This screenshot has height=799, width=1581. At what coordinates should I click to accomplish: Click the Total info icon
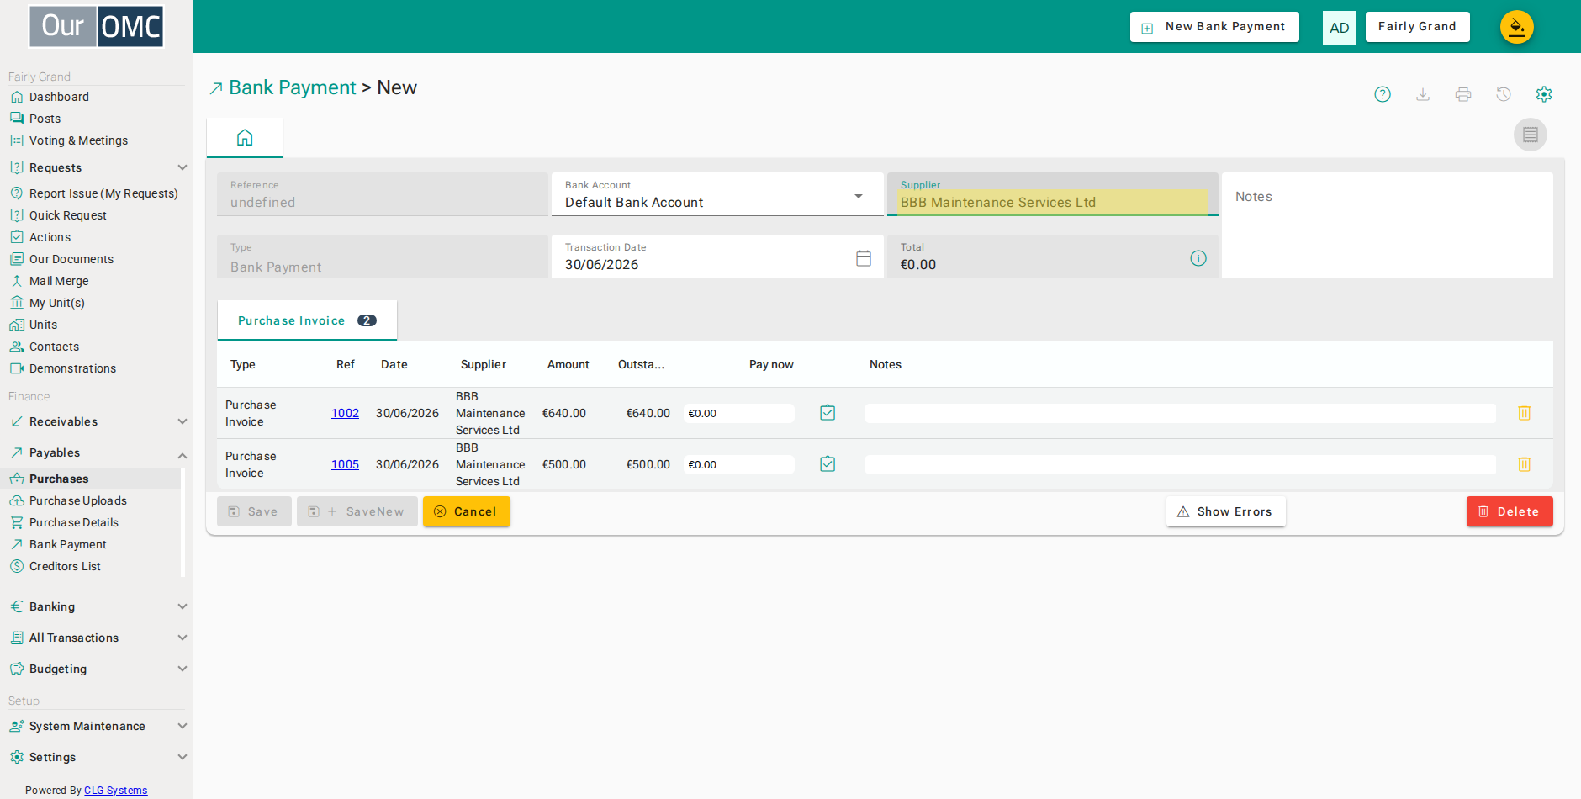[x=1198, y=258]
